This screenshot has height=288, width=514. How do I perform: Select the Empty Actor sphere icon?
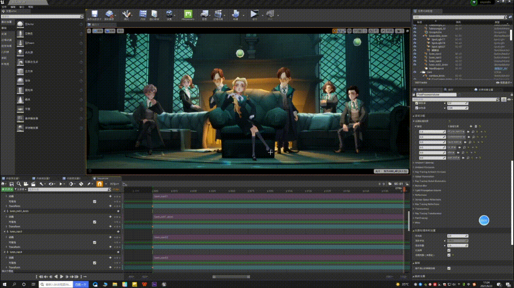[20, 24]
